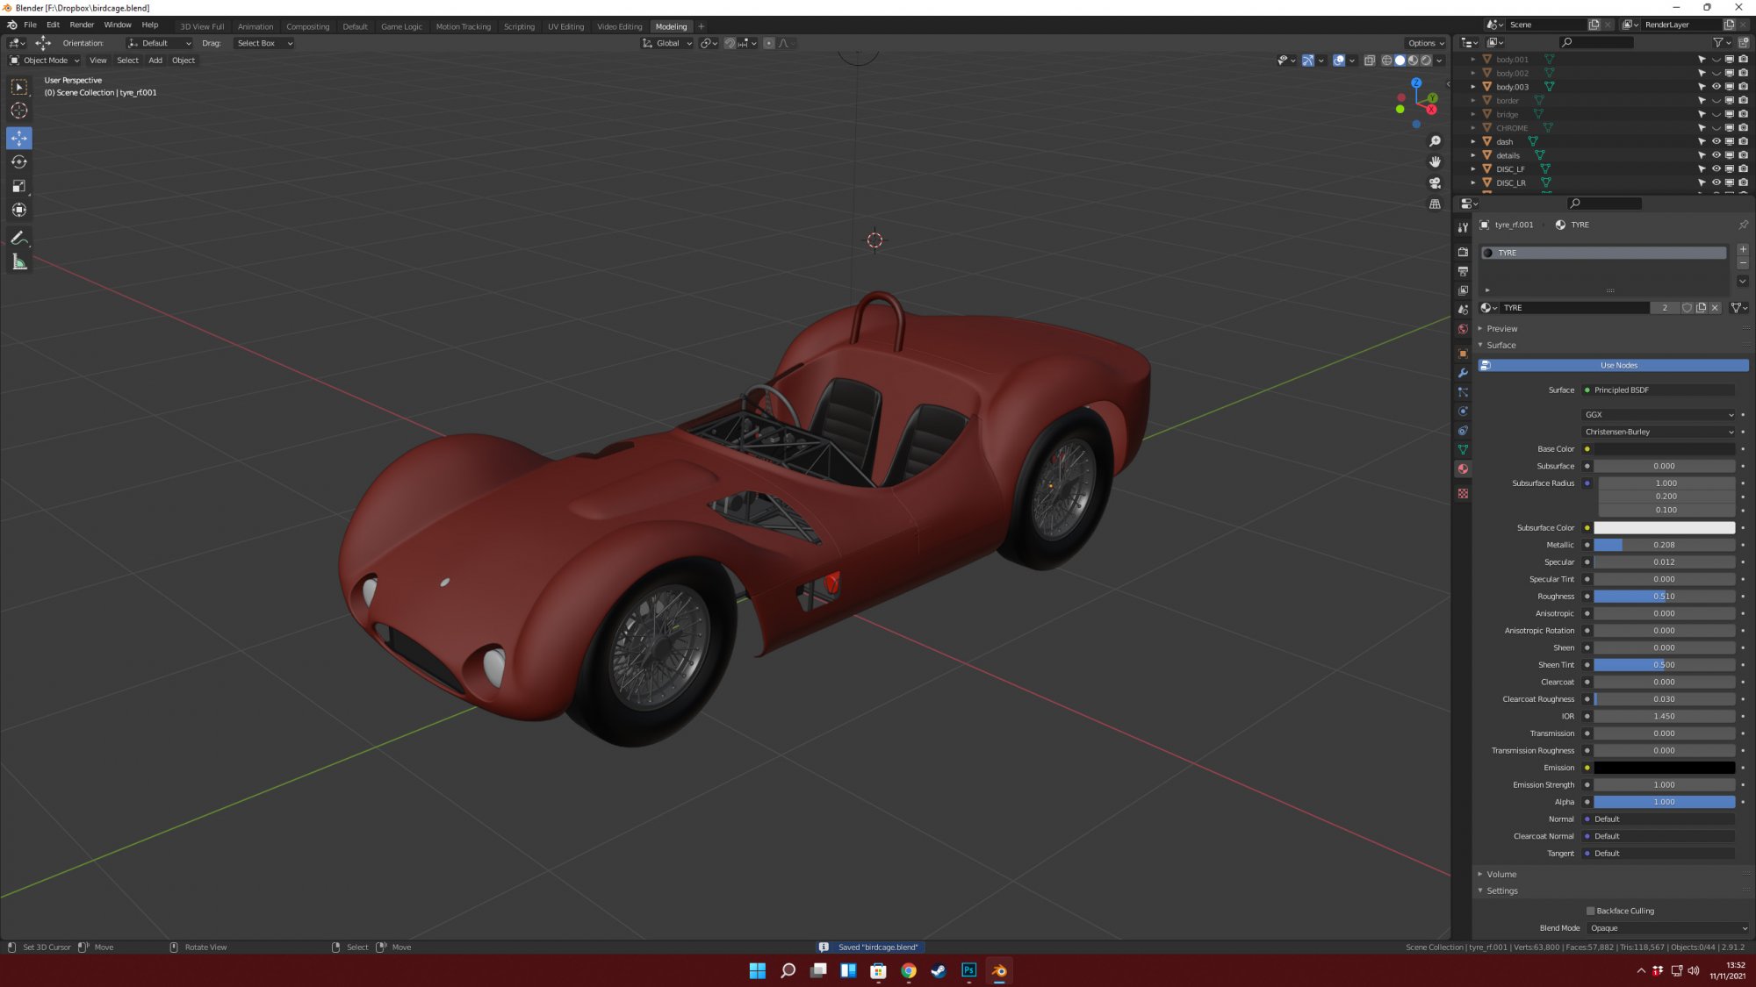Open the Options dropdown in viewport header
Screen dimensions: 1756x987
click(1426, 43)
